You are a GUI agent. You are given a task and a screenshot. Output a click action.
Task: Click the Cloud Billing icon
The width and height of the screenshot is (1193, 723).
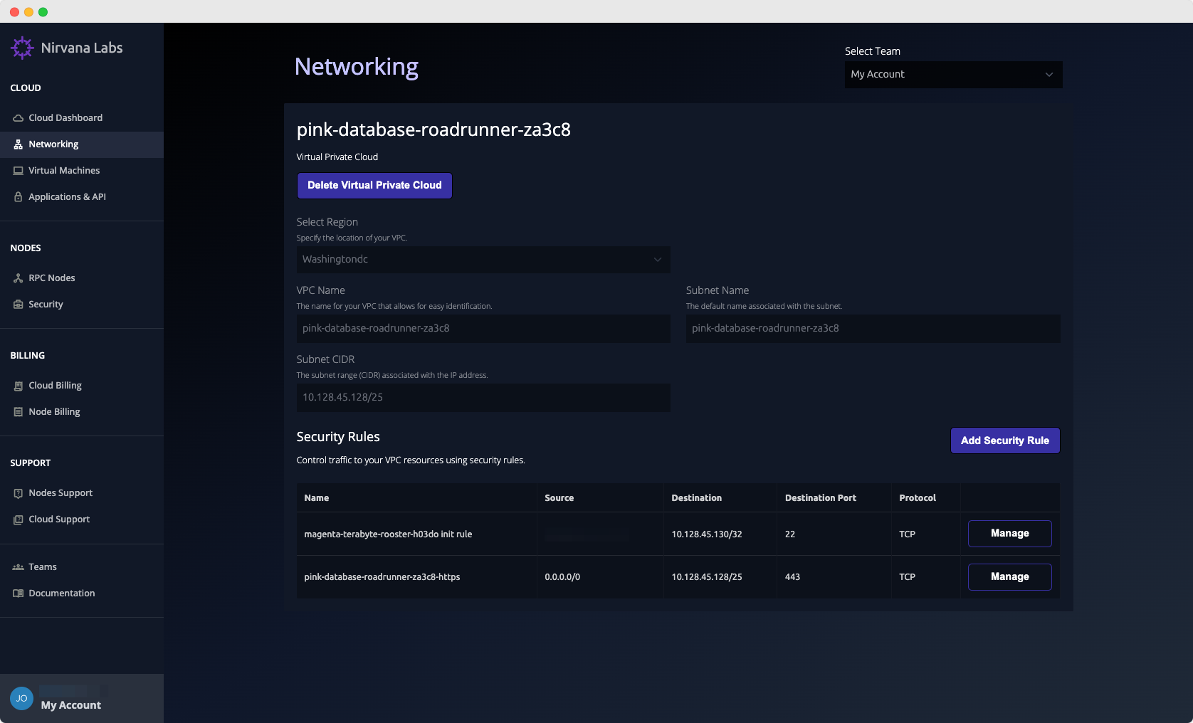(x=19, y=386)
